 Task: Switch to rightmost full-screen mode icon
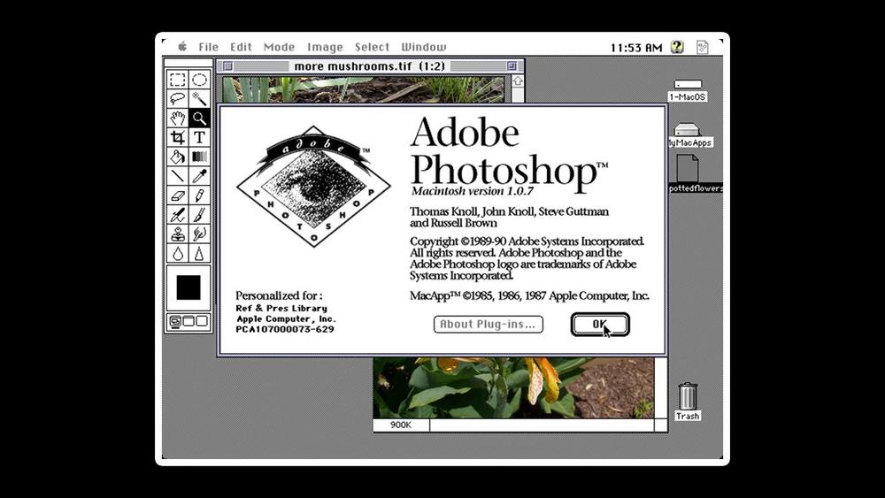click(202, 321)
